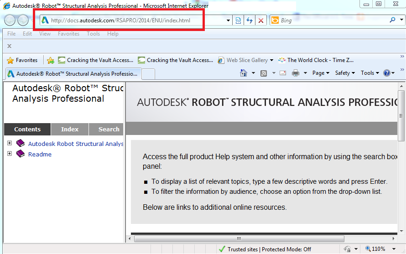Open the View menu
The height and width of the screenshot is (254, 406).
point(45,34)
